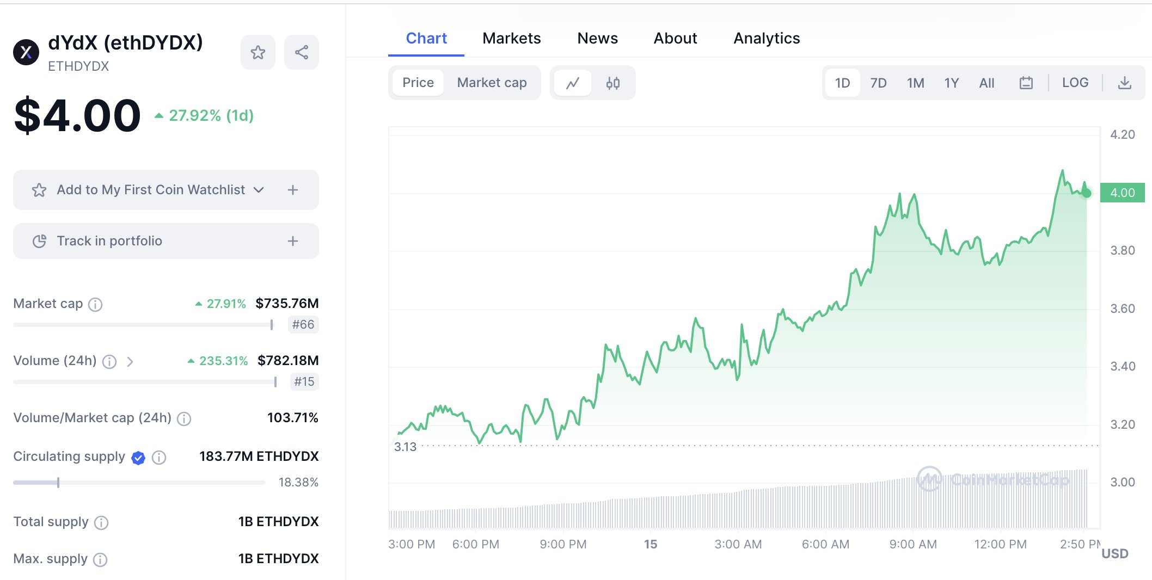Click the Max. supply info icon
Viewport: 1152px width, 580px height.
tap(100, 559)
